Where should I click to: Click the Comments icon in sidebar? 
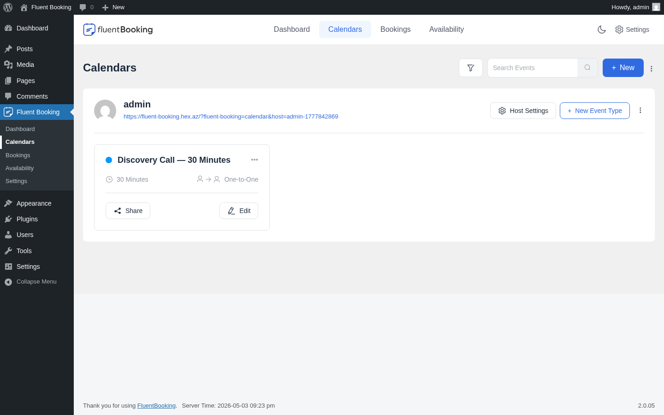tap(8, 96)
